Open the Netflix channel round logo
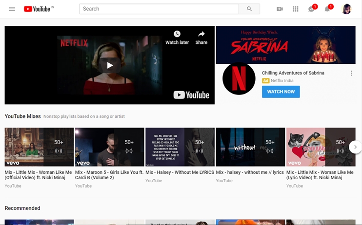 239,78
